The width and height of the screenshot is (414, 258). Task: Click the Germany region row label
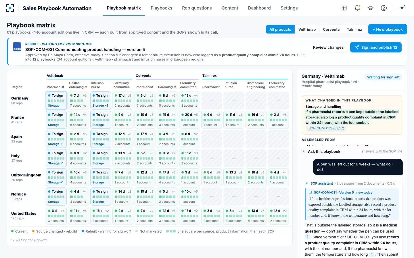[20, 100]
